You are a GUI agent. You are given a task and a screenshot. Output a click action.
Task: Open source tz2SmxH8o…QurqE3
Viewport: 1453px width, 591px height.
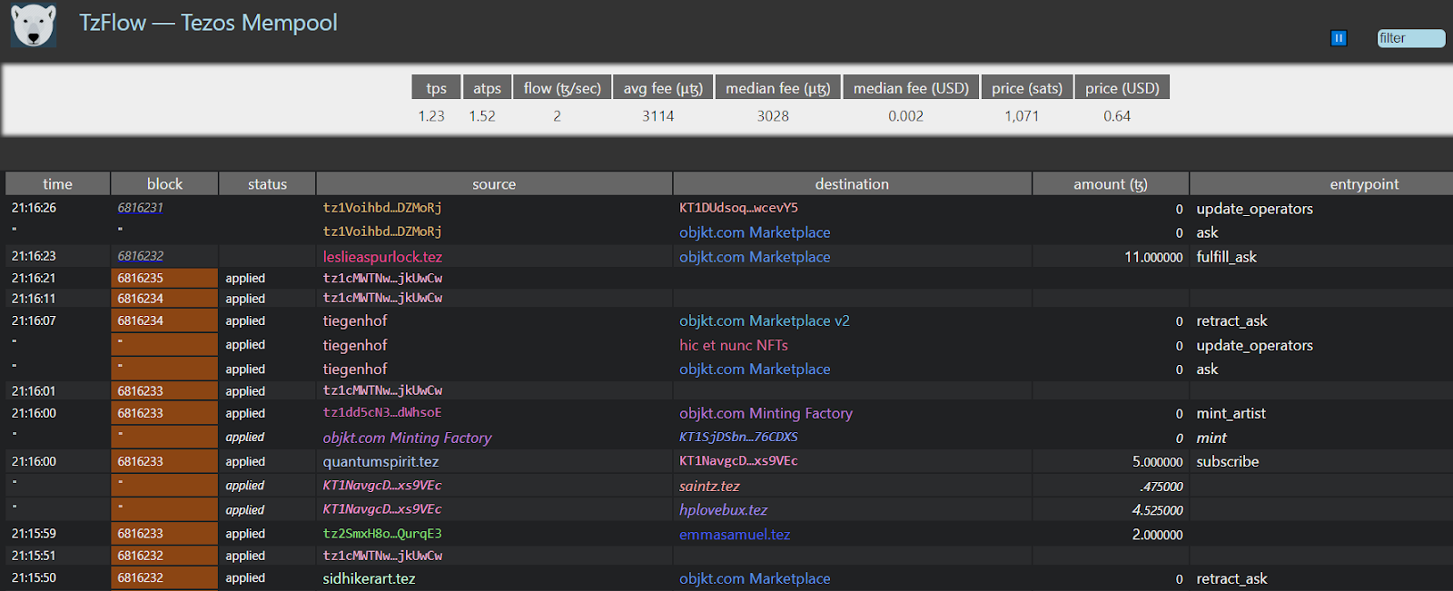[x=382, y=534]
